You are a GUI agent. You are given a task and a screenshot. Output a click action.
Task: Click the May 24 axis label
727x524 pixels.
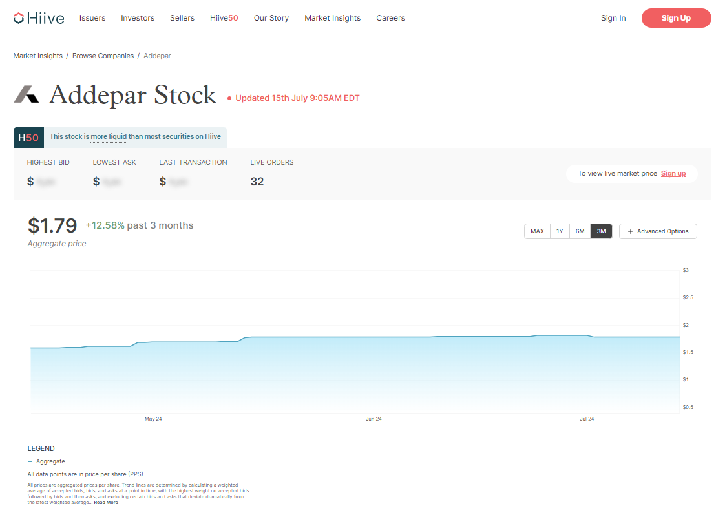[x=153, y=419]
